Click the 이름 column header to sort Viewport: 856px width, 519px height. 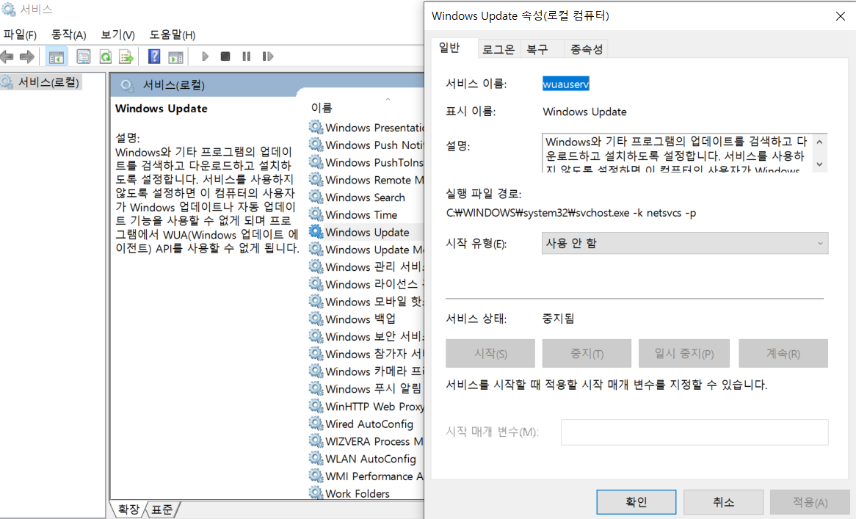[322, 107]
